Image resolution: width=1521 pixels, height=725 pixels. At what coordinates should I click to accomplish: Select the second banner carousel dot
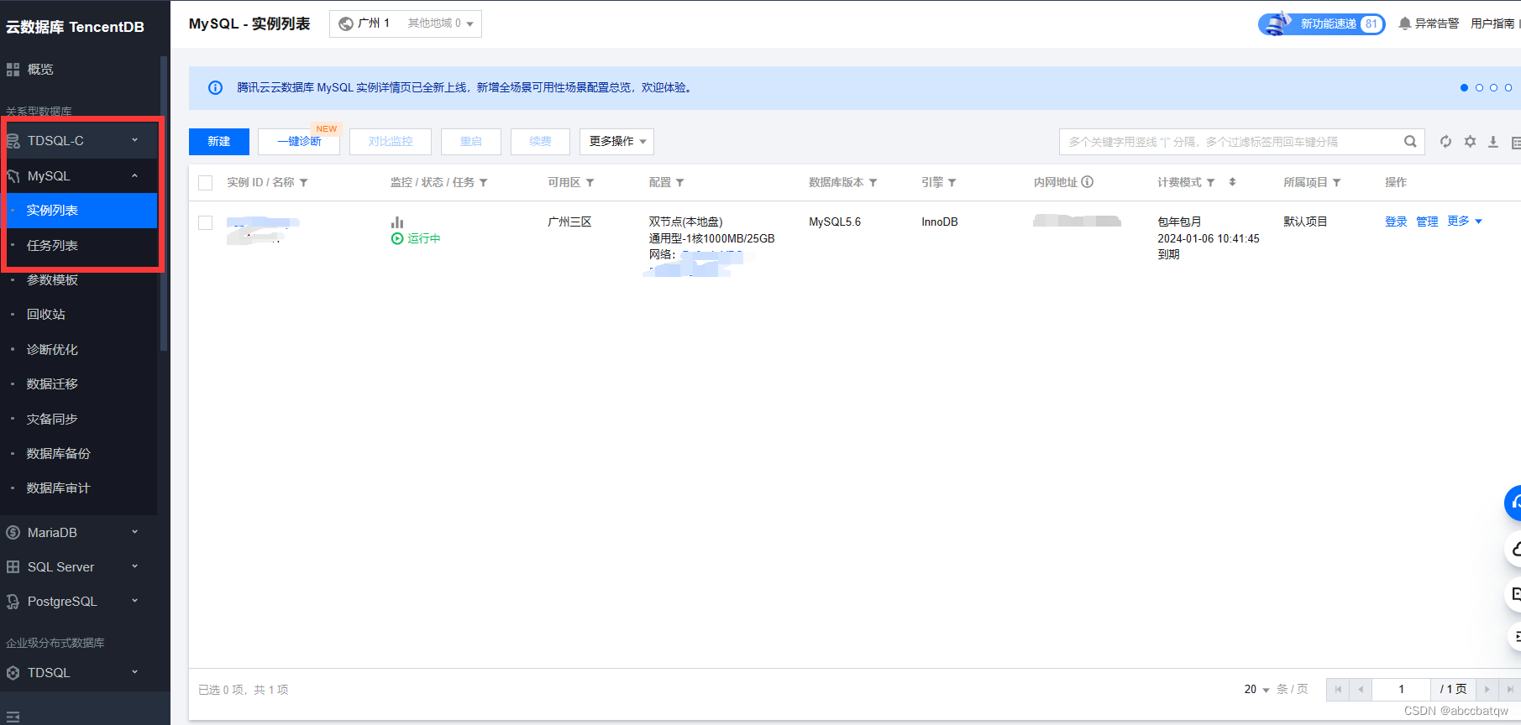coord(1479,88)
